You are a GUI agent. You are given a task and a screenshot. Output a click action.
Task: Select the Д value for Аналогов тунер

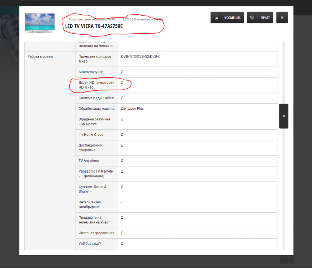[x=122, y=72]
